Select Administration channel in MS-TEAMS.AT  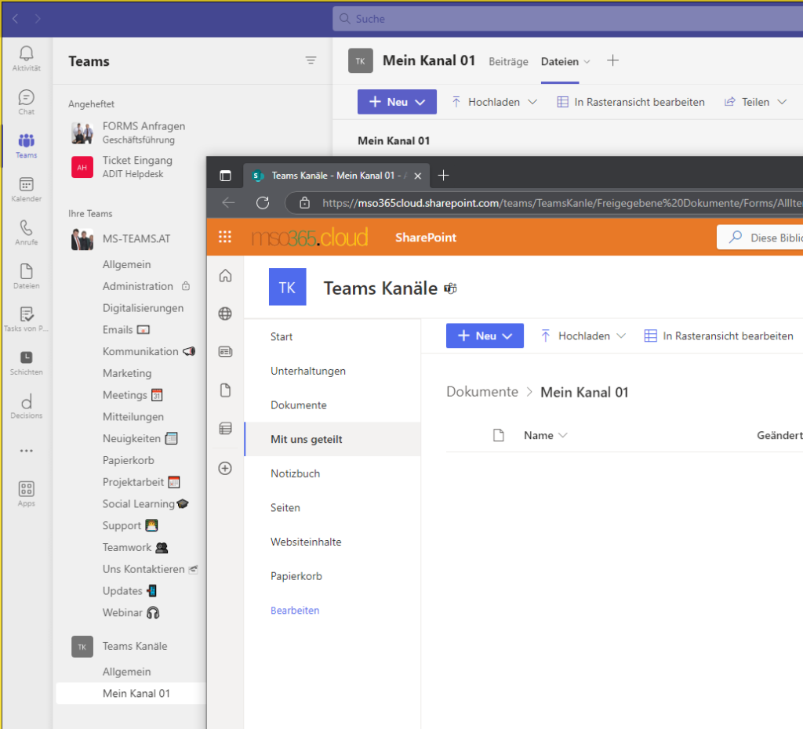[137, 286]
